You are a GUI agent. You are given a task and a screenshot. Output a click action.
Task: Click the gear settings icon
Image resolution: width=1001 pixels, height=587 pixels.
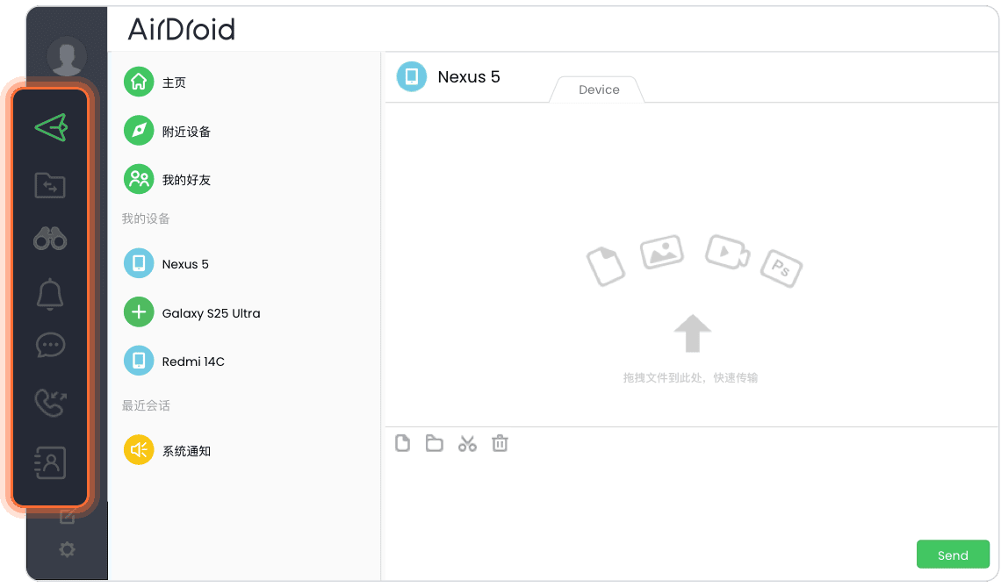tap(67, 550)
